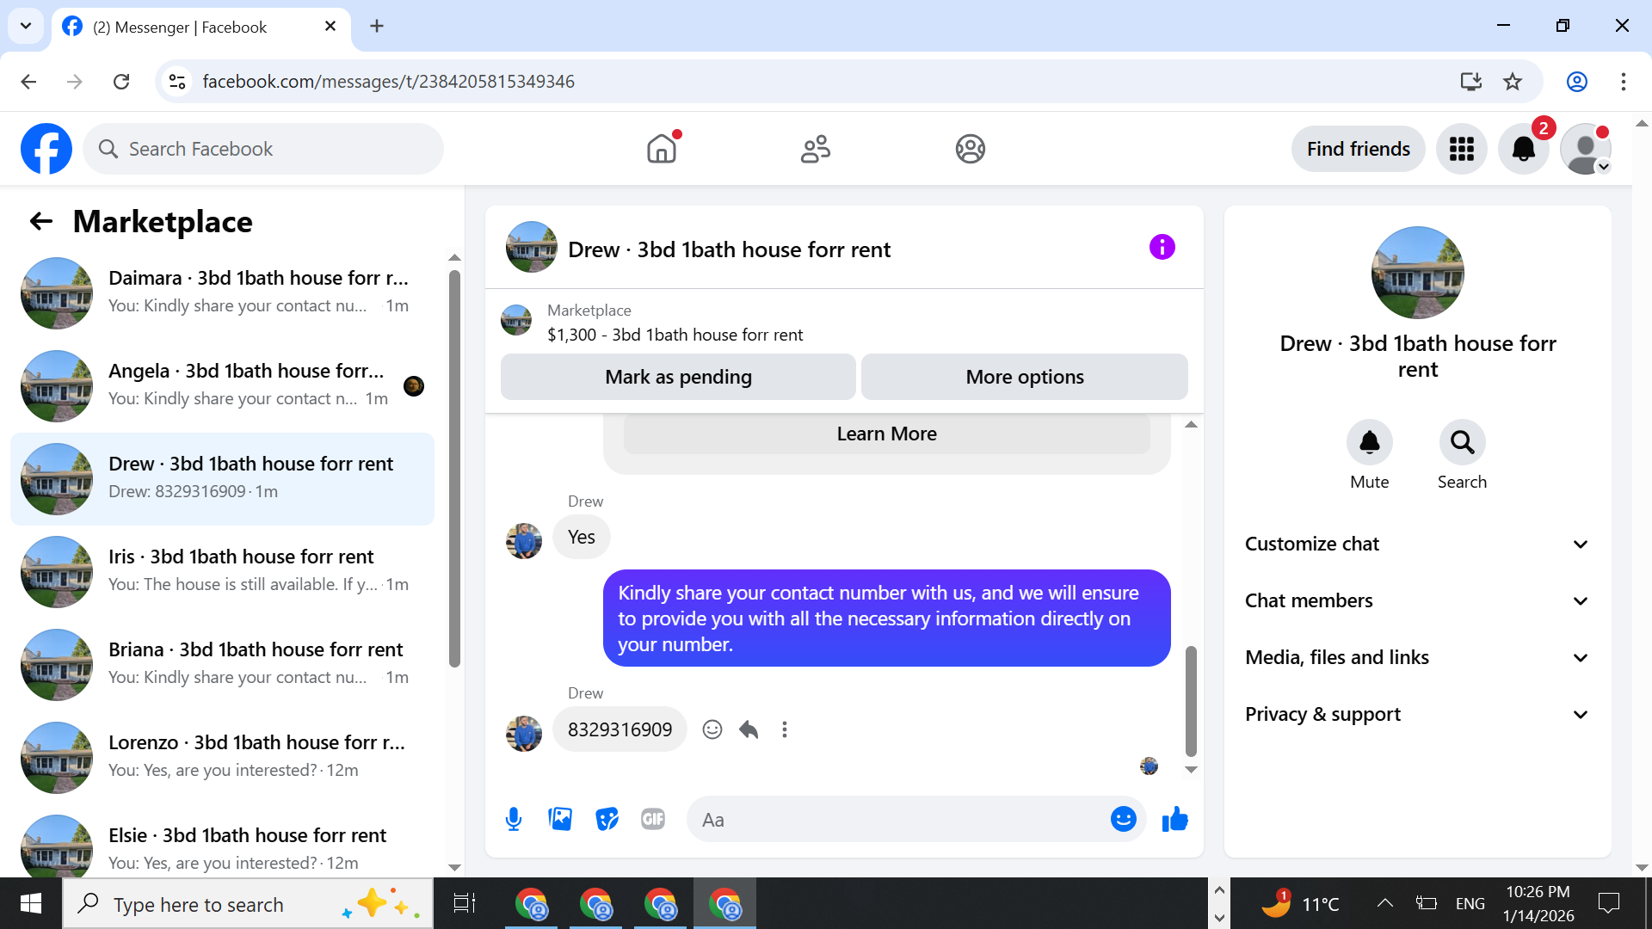Expand Media, files and links
Viewport: 1652px width, 929px height.
click(x=1417, y=657)
